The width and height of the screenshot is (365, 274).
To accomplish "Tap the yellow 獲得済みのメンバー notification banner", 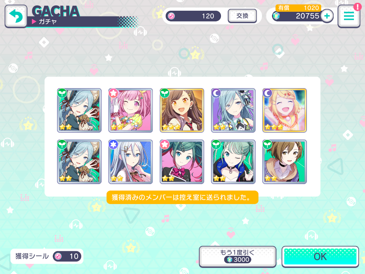I will pos(182,197).
